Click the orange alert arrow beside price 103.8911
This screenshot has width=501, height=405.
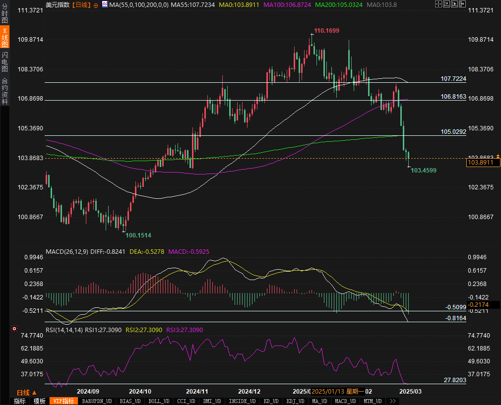point(498,157)
